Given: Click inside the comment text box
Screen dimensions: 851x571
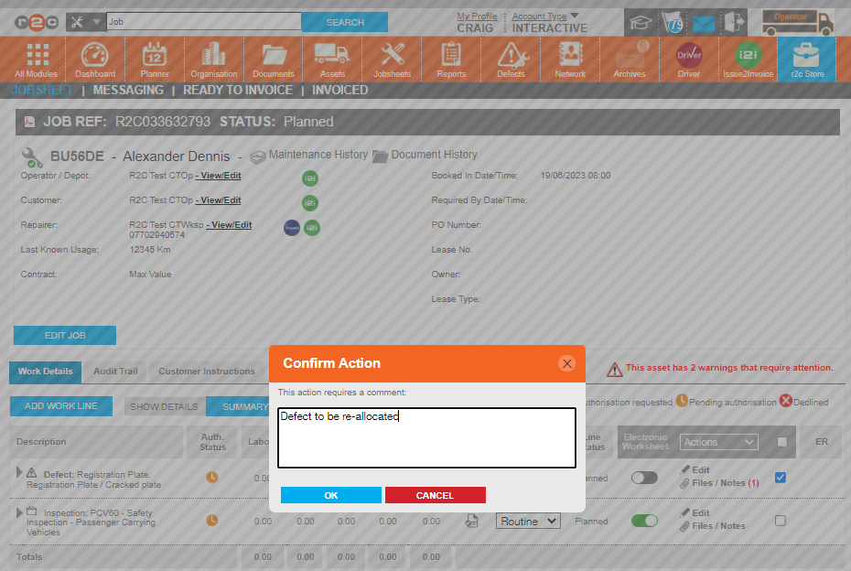Looking at the screenshot, I should point(425,438).
